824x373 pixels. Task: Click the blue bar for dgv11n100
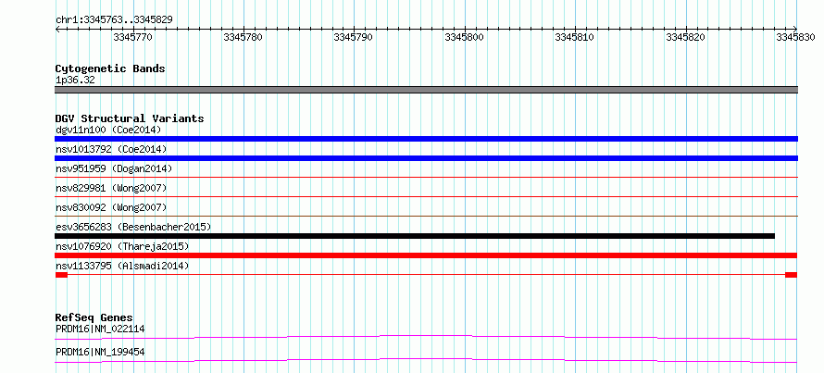click(427, 139)
